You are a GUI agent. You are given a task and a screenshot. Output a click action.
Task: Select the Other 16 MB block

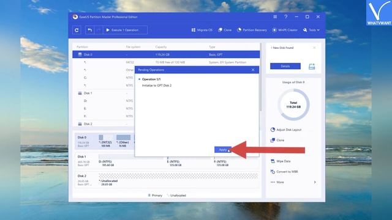(x=123, y=141)
